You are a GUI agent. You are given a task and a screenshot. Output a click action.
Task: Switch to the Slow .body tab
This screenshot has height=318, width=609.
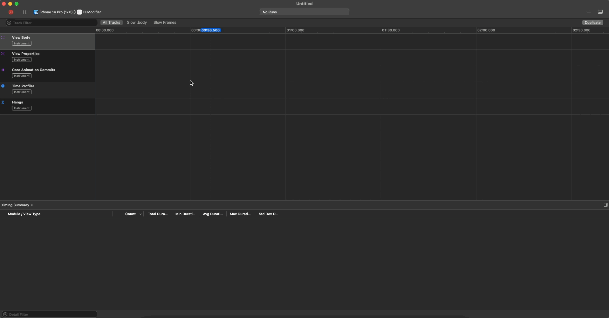[137, 23]
